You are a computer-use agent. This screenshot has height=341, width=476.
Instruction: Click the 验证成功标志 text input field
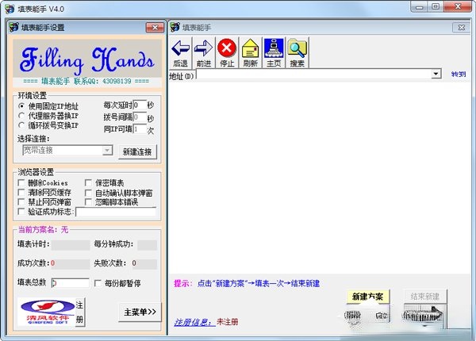coord(116,212)
